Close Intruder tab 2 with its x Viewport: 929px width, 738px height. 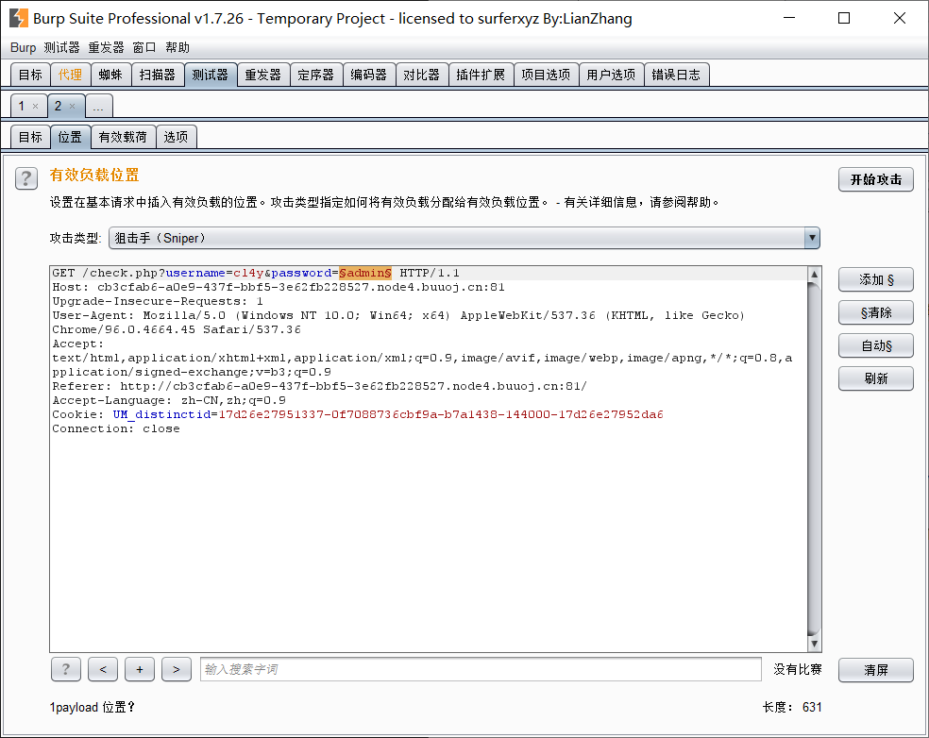click(x=73, y=107)
